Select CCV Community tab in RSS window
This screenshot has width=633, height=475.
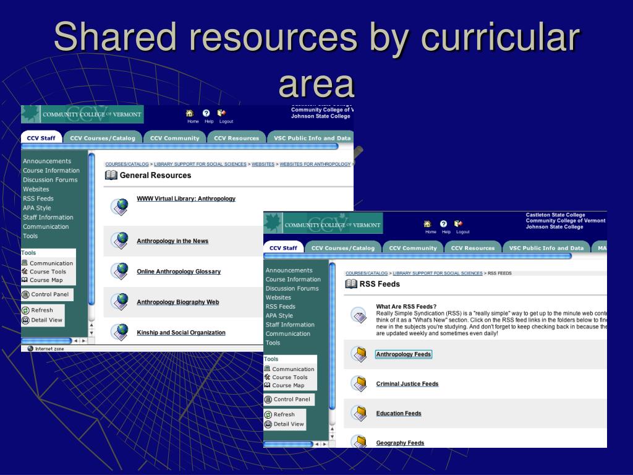[413, 248]
